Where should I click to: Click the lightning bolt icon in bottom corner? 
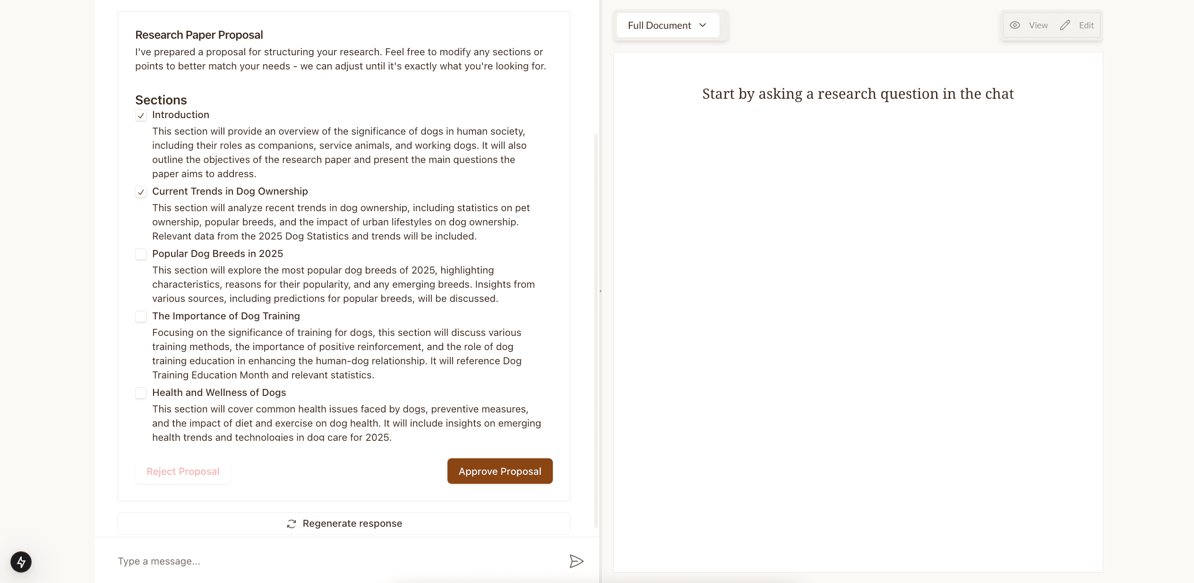(21, 562)
